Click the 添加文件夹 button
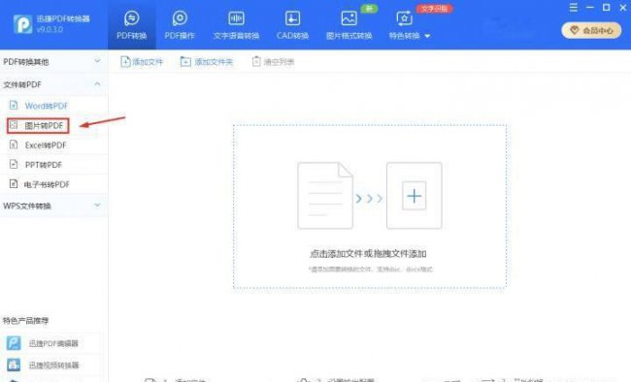Screen dimensions: 631x382 207,62
